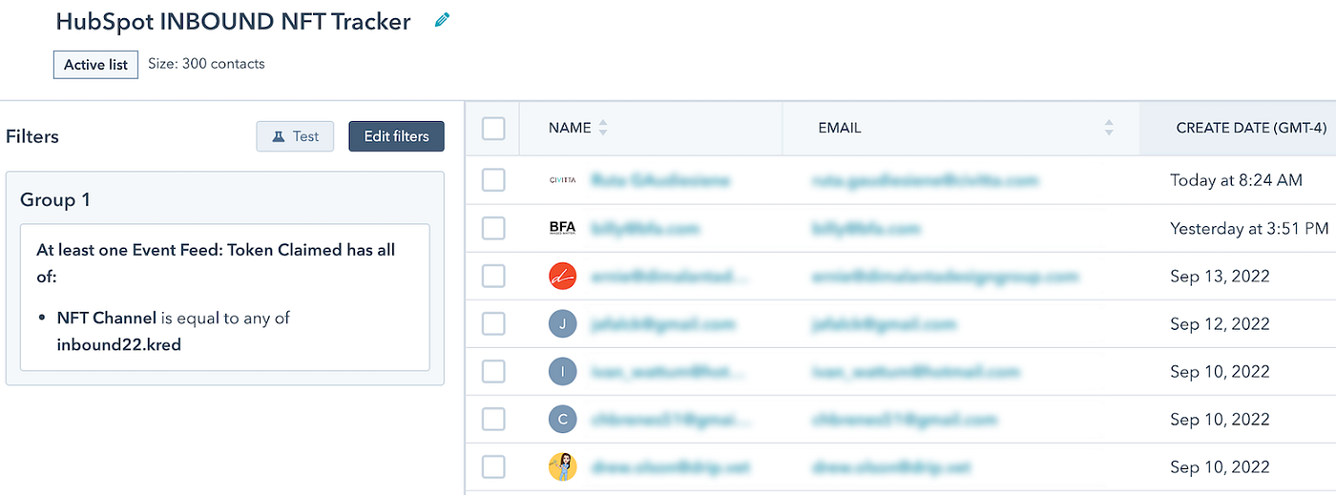Click the Size: 300 contacts text
This screenshot has height=495, width=1336.
(206, 64)
